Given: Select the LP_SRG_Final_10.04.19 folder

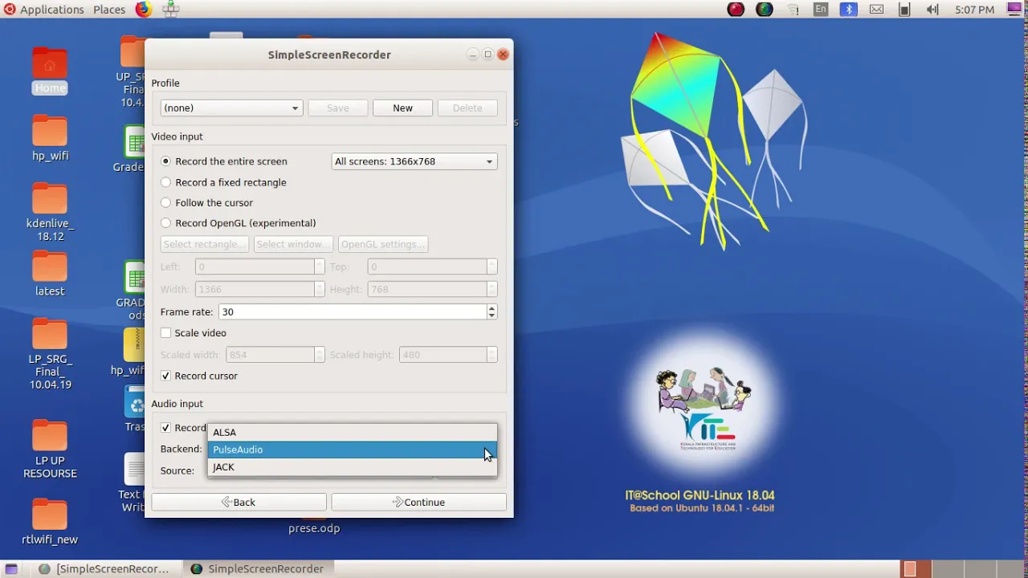Looking at the screenshot, I should [50, 354].
